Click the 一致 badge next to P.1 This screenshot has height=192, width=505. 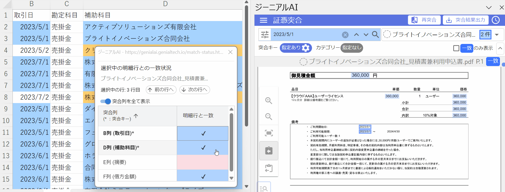(x=493, y=61)
